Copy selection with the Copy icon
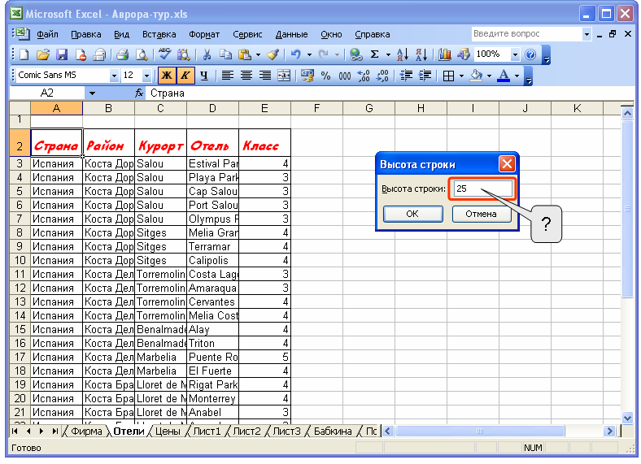Image resolution: width=641 pixels, height=464 pixels. click(225, 54)
